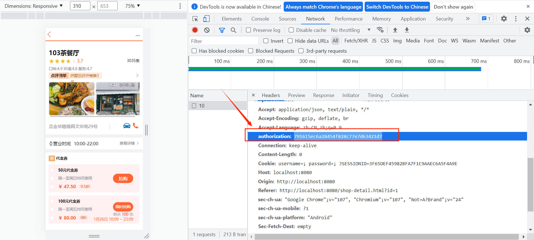Check Has blocked cookies checkbox
The width and height of the screenshot is (534, 240).
point(194,51)
